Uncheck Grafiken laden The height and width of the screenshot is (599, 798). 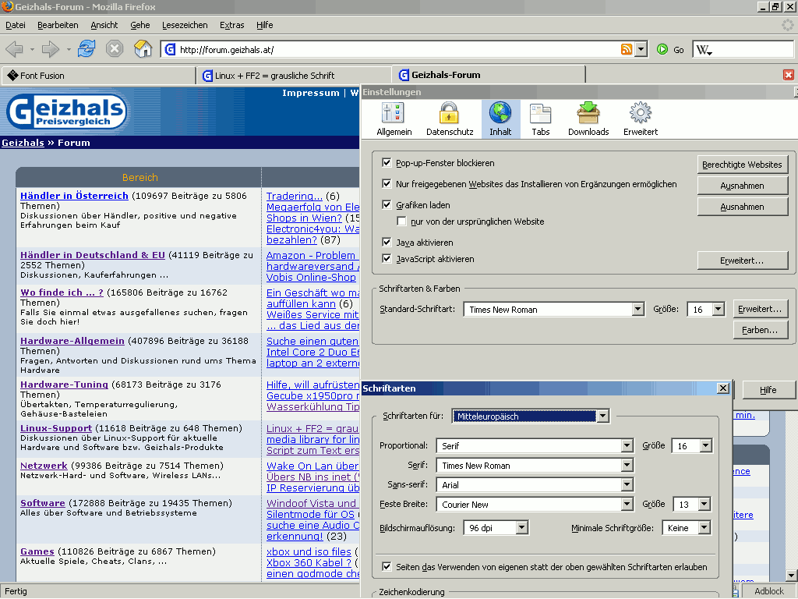pos(387,205)
